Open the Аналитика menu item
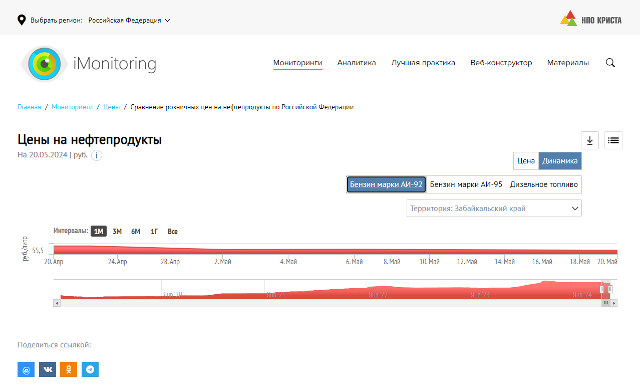 pyautogui.click(x=357, y=63)
